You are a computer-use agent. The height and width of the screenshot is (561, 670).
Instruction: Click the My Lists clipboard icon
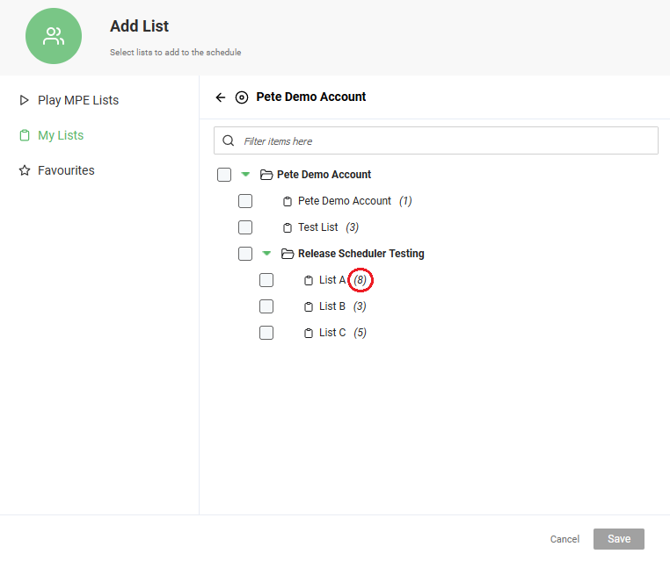pos(25,136)
